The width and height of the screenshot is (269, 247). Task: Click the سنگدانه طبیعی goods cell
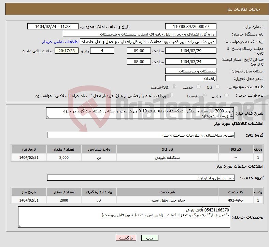(x=167, y=157)
